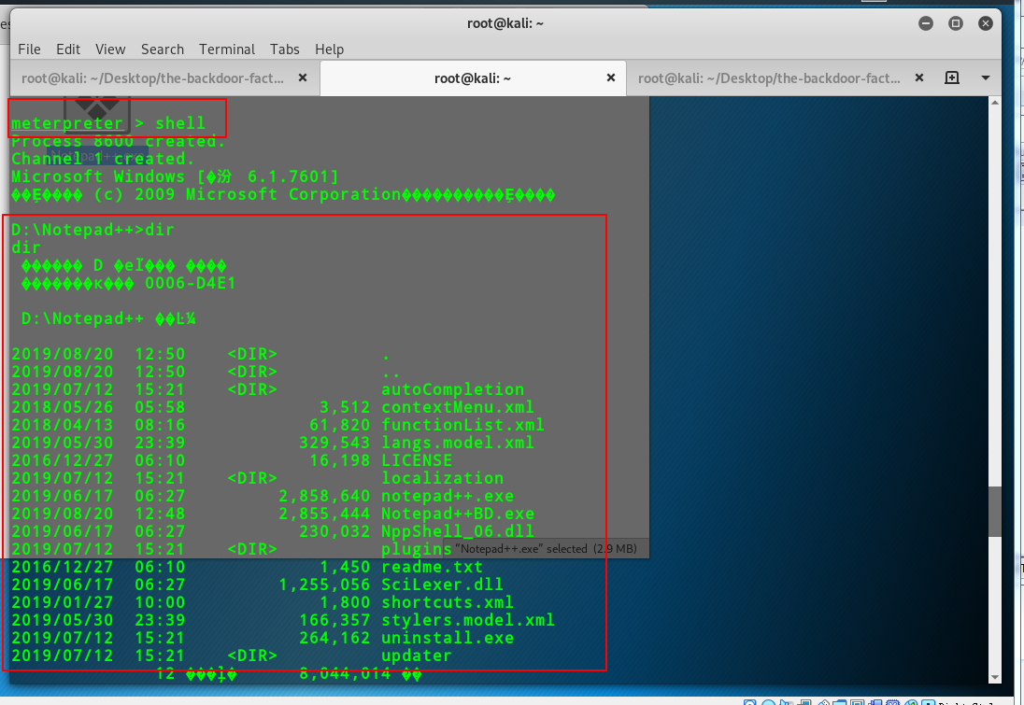Click the autoCompletion directory entry
This screenshot has height=705, width=1024.
click(452, 389)
